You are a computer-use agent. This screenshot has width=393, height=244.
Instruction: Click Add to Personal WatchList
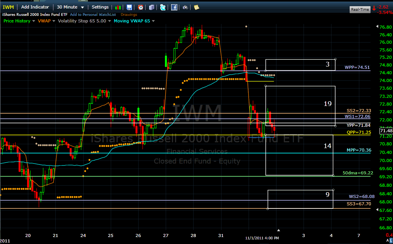tap(93, 15)
